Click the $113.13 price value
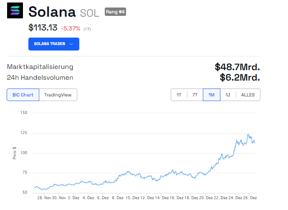This screenshot has height=210, width=288. [x=43, y=28]
